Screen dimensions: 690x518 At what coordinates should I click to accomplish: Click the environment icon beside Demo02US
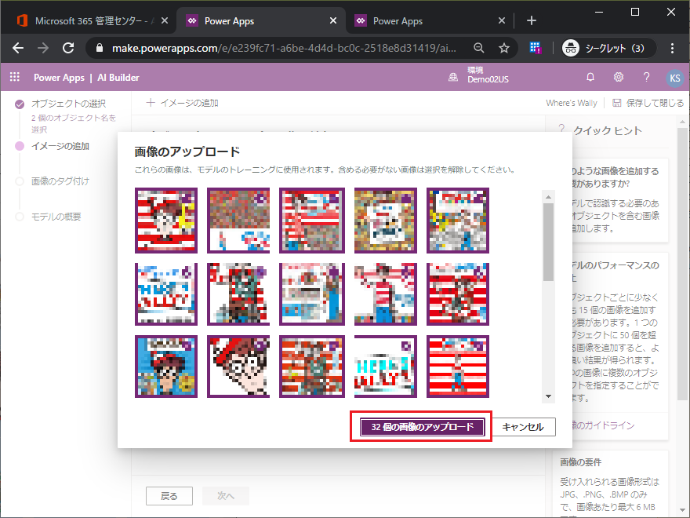coord(453,78)
